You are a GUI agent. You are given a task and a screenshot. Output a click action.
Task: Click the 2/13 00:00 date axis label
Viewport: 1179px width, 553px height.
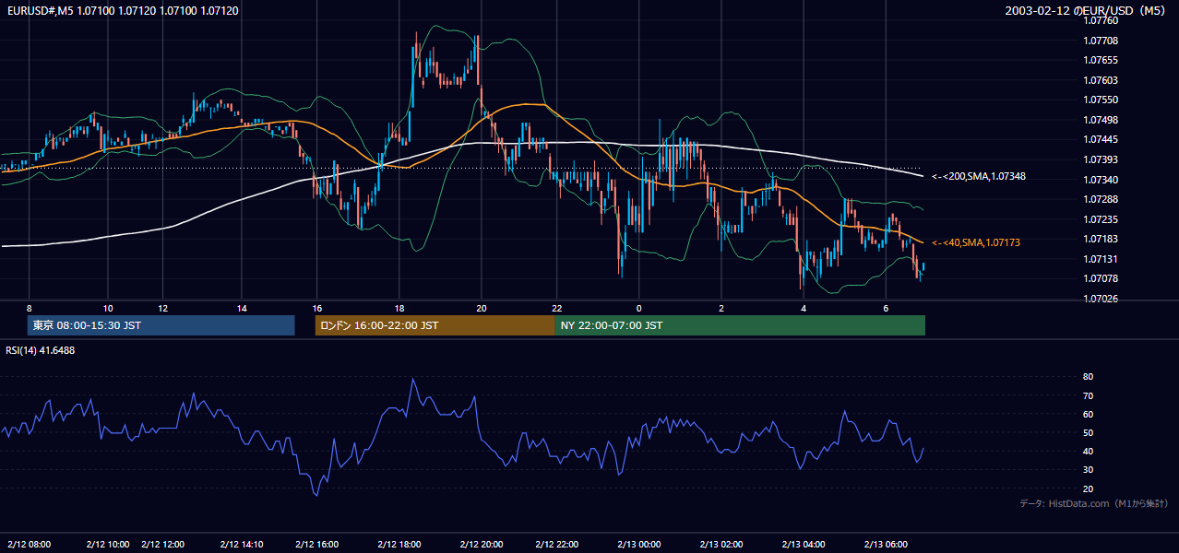(639, 544)
